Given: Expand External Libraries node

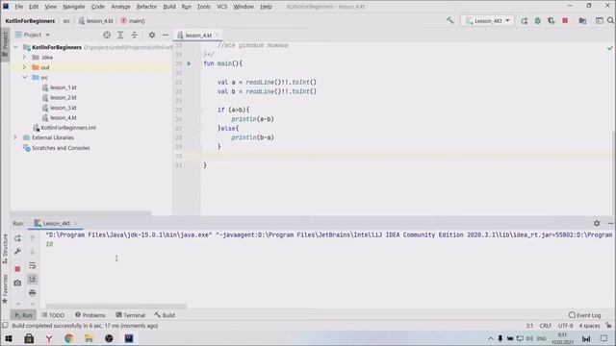Looking at the screenshot, I should point(15,137).
